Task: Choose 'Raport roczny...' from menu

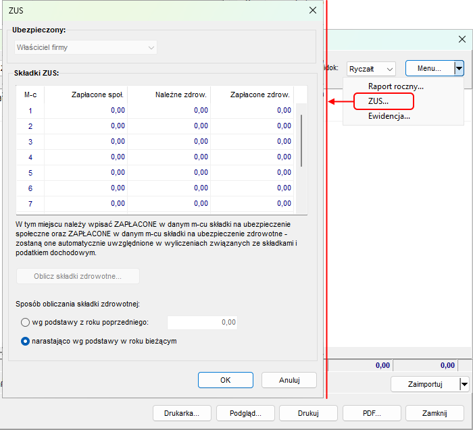Action: click(395, 86)
